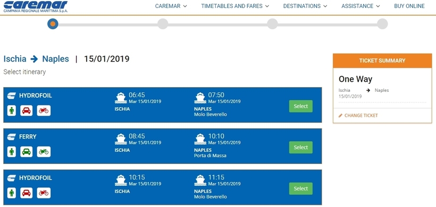Viewport: 436px width, 207px height.
Task: Expand the Destinations dropdown menu
Action: [x=305, y=6]
